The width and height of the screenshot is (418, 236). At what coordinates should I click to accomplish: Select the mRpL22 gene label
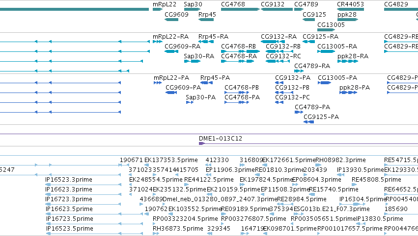[165, 4]
